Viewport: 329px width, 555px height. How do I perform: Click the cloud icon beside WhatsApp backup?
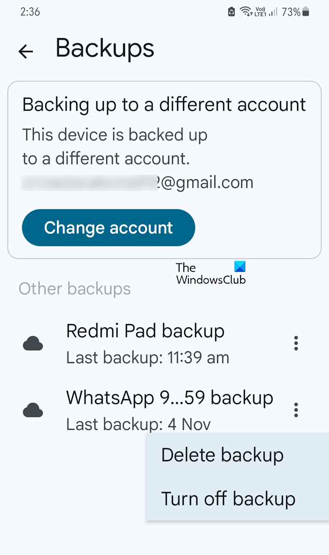(x=33, y=411)
